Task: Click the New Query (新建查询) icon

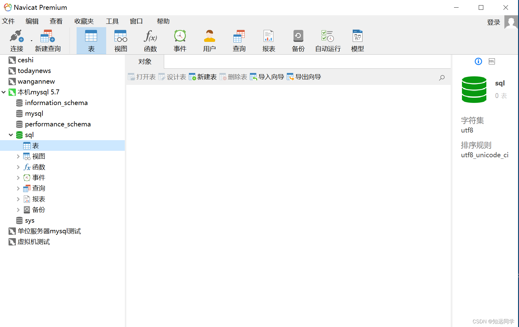Action: coord(48,41)
